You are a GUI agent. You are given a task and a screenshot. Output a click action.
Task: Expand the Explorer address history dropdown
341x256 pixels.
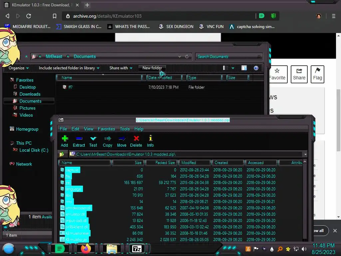179,57
